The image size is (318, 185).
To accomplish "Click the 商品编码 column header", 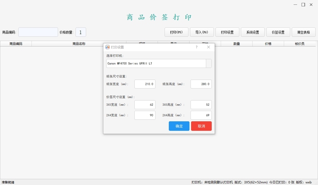I will click(x=16, y=44).
